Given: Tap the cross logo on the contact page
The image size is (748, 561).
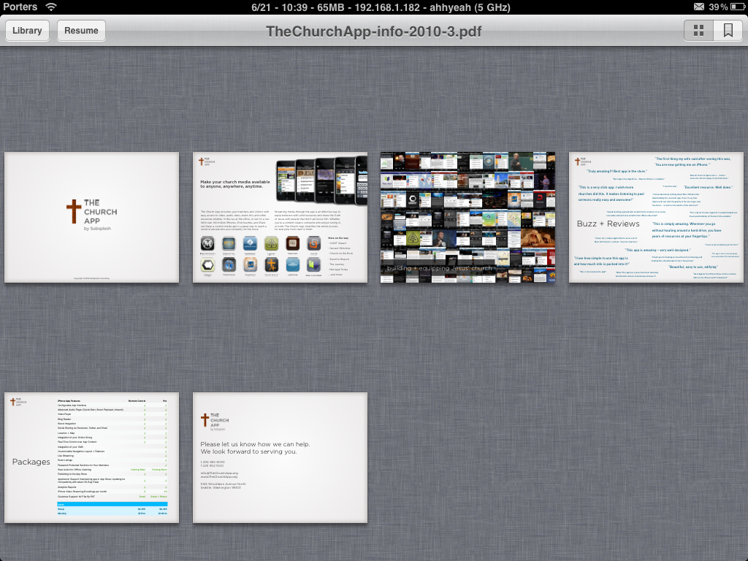Looking at the screenshot, I should pos(205,419).
